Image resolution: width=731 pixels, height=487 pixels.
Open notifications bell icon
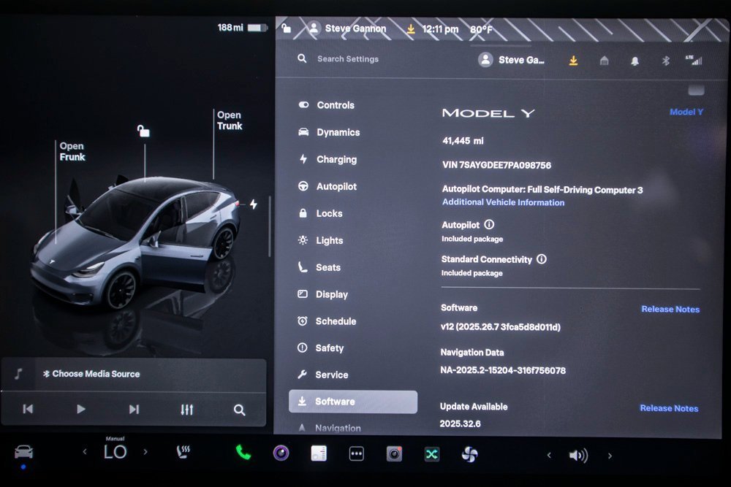click(635, 61)
